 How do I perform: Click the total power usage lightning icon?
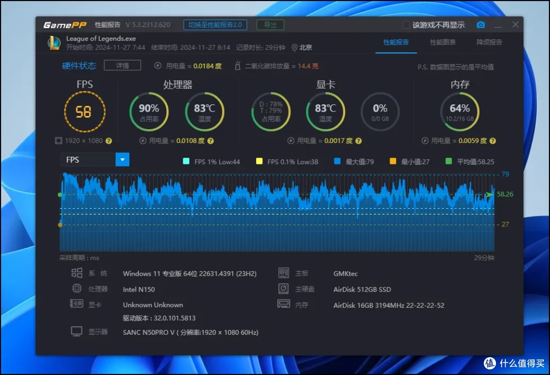pos(158,66)
